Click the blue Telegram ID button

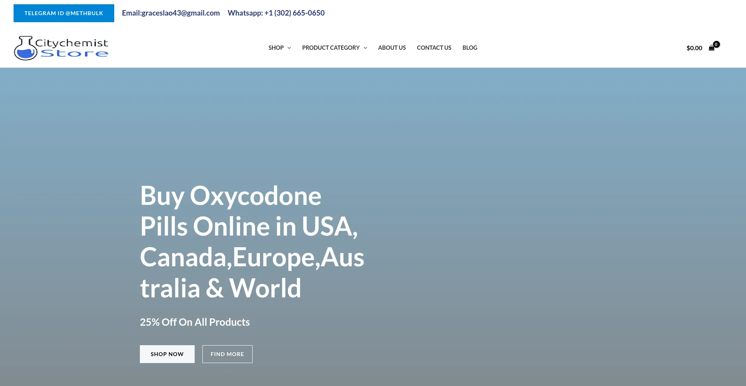click(x=64, y=13)
